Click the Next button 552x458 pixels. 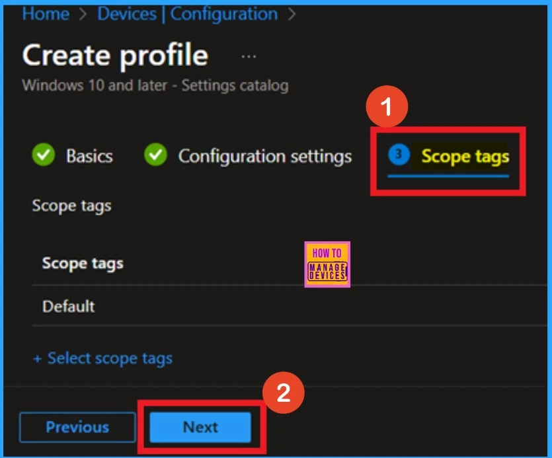(x=200, y=427)
